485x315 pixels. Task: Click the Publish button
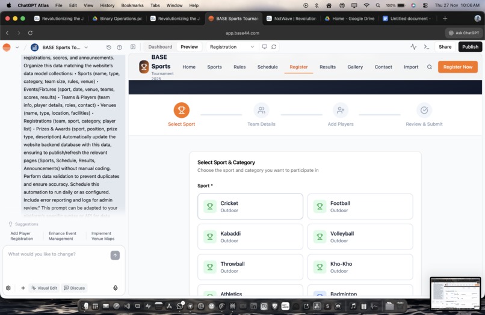coord(470,47)
